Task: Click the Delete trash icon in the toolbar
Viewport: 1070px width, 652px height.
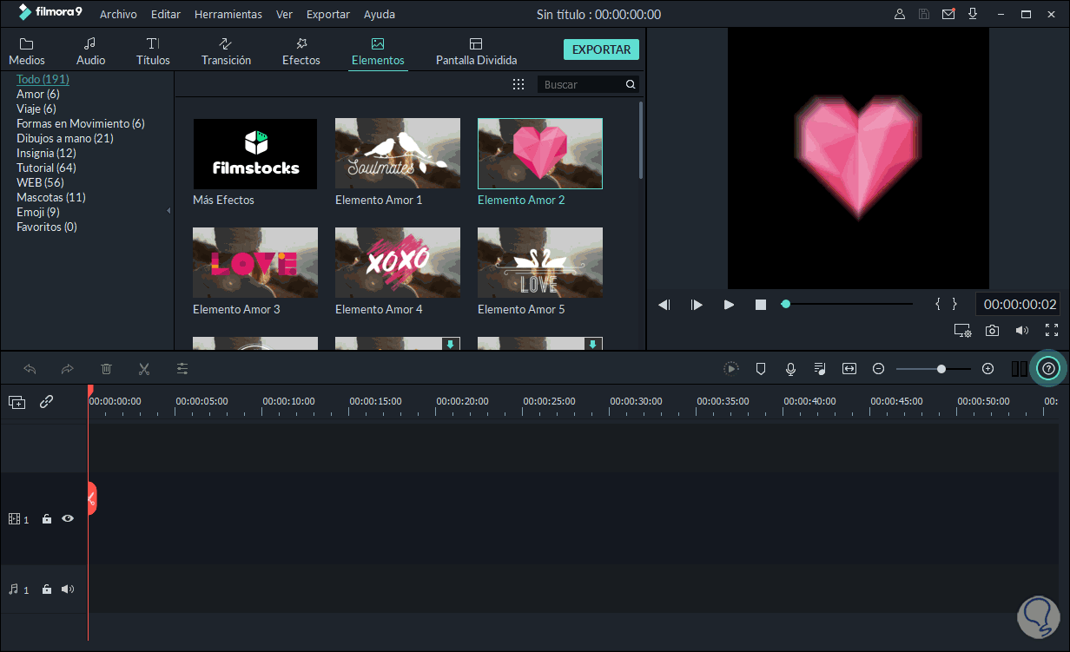Action: (x=105, y=368)
